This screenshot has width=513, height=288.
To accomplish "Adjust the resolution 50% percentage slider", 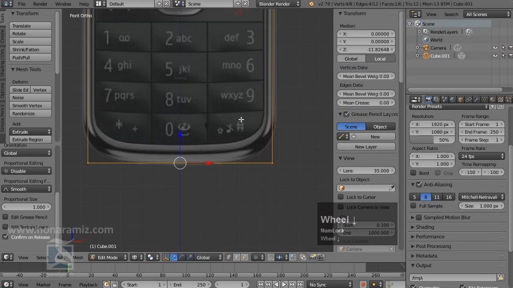I will click(432, 140).
